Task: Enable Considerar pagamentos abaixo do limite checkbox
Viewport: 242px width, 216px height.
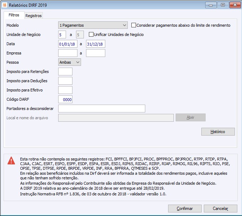Action: [133, 25]
